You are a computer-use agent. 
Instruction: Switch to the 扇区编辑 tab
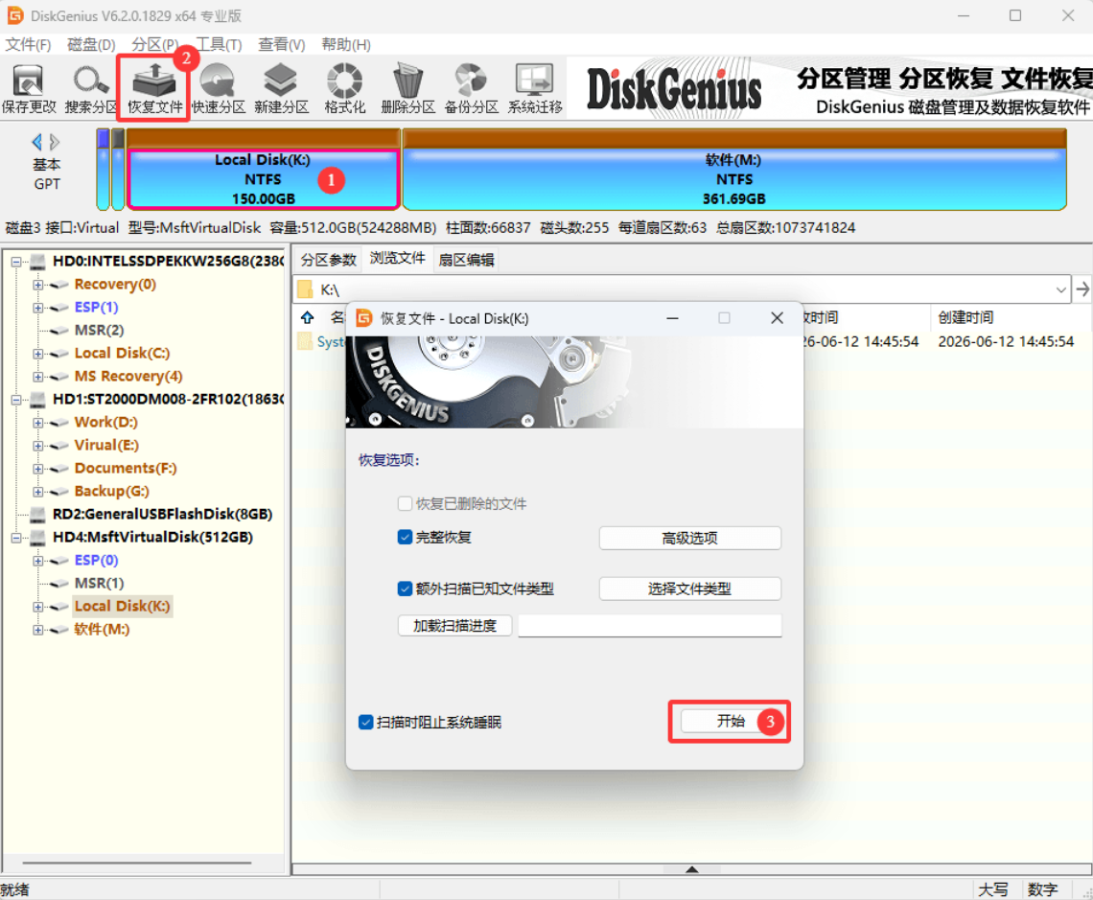tap(466, 260)
